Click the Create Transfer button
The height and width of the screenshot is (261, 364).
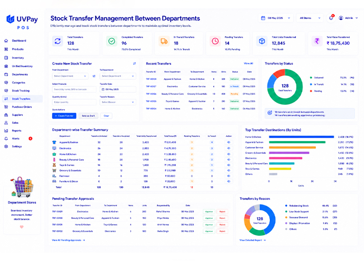click(x=64, y=116)
